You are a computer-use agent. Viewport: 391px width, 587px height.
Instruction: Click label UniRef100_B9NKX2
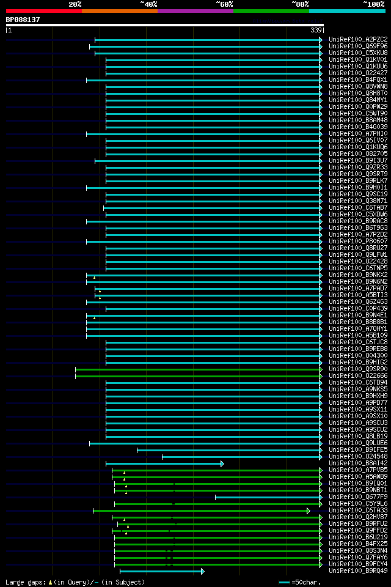[358, 275]
